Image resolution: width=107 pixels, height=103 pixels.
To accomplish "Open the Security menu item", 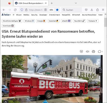I will coord(34,15).
